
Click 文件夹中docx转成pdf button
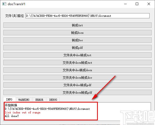[77, 93]
